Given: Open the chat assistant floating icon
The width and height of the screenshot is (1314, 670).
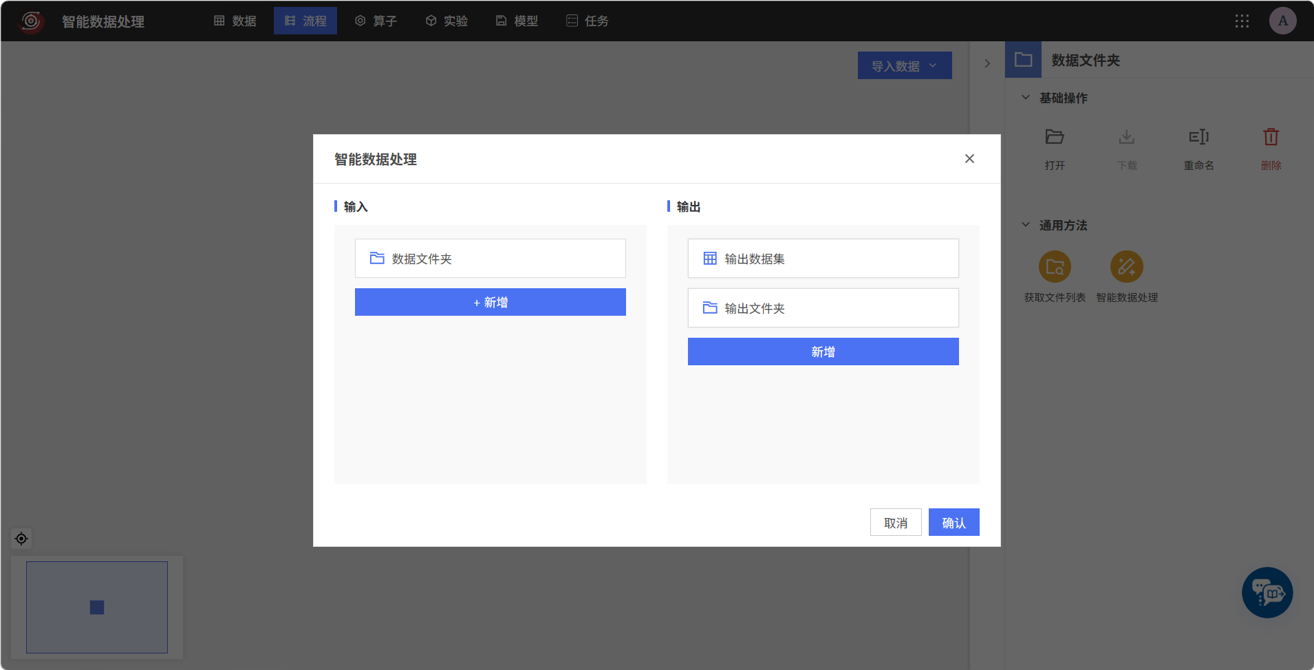Looking at the screenshot, I should point(1267,592).
